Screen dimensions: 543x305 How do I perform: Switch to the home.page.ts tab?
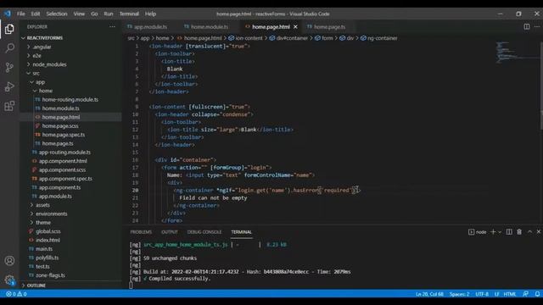tap(329, 26)
